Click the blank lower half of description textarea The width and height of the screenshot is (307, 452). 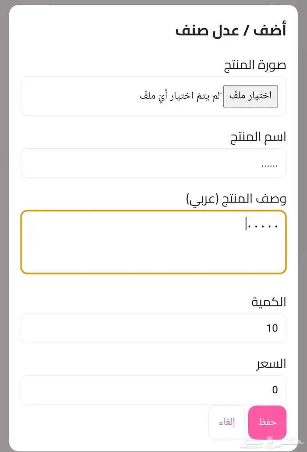(x=153, y=259)
